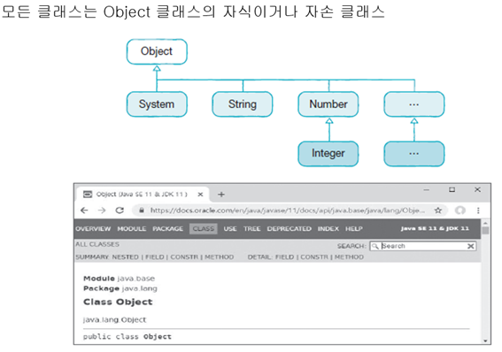
Task: Go back with the browser back arrow
Action: pos(84,210)
